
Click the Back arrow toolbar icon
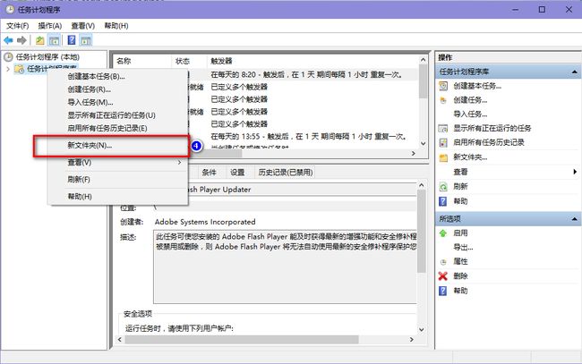(8, 40)
